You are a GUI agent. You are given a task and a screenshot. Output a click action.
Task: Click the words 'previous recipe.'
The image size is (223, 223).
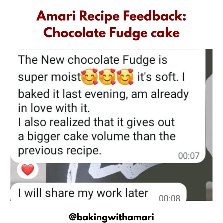(60, 151)
